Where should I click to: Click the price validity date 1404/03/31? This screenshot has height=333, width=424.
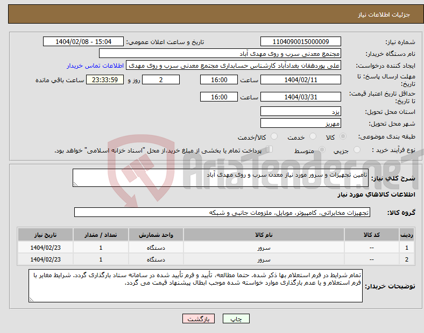tap(300, 97)
